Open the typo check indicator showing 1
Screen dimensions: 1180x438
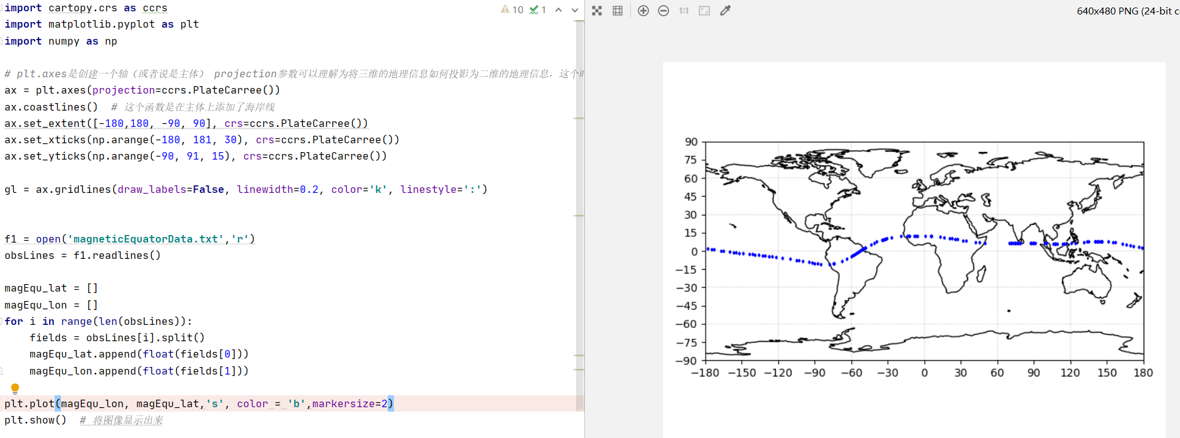pyautogui.click(x=537, y=9)
